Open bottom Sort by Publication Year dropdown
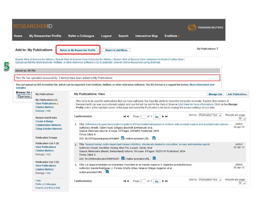Viewport: 279px width, 209px height. click(210, 180)
